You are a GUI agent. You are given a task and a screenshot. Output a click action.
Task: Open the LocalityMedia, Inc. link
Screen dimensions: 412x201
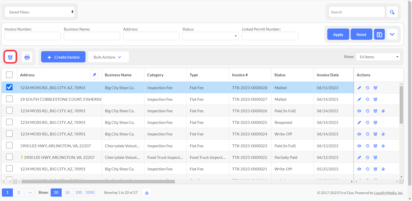tap(388, 193)
